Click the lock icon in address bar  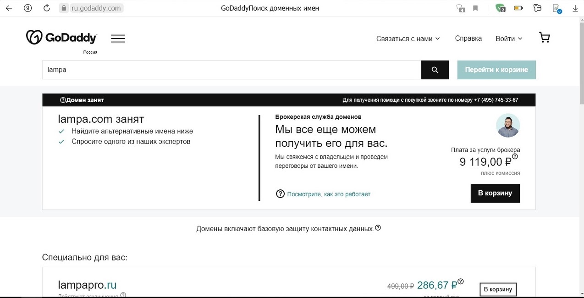coord(64,8)
